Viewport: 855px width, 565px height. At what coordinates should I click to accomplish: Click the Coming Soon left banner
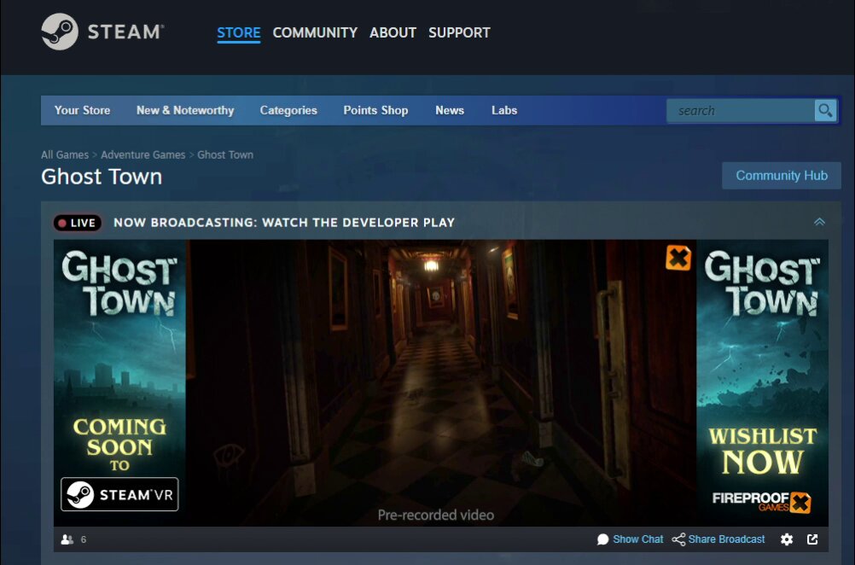120,383
